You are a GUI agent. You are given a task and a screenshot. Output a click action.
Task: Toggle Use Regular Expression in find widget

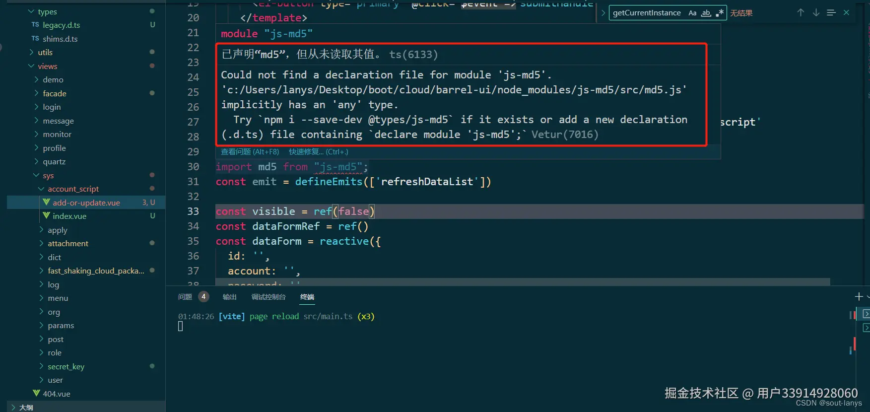719,13
